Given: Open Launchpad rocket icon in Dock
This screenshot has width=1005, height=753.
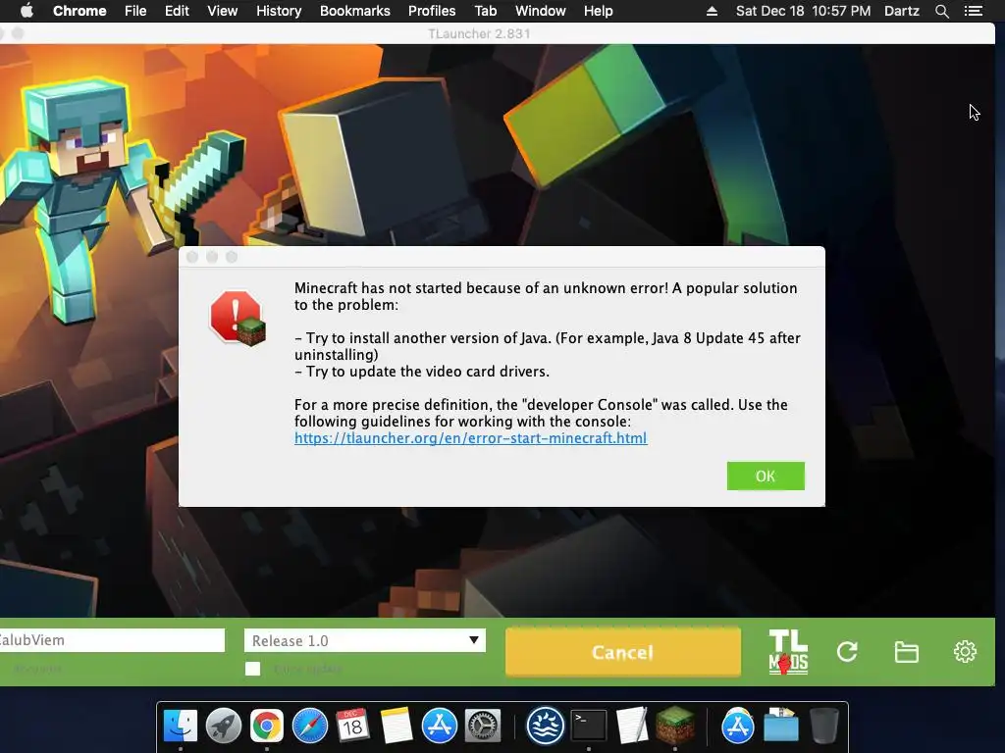Looking at the screenshot, I should (224, 727).
